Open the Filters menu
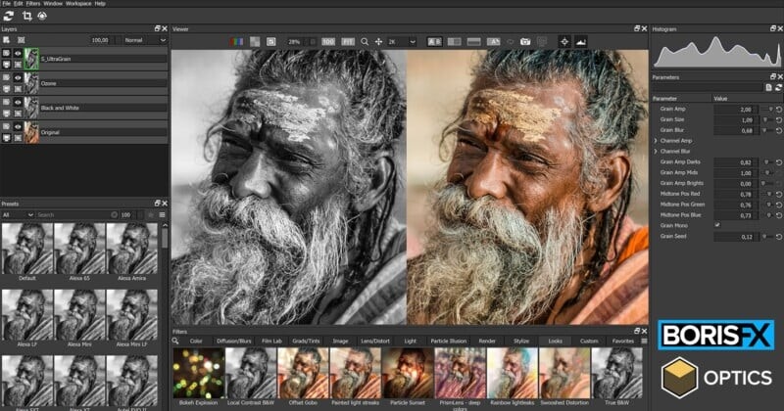 click(x=32, y=4)
